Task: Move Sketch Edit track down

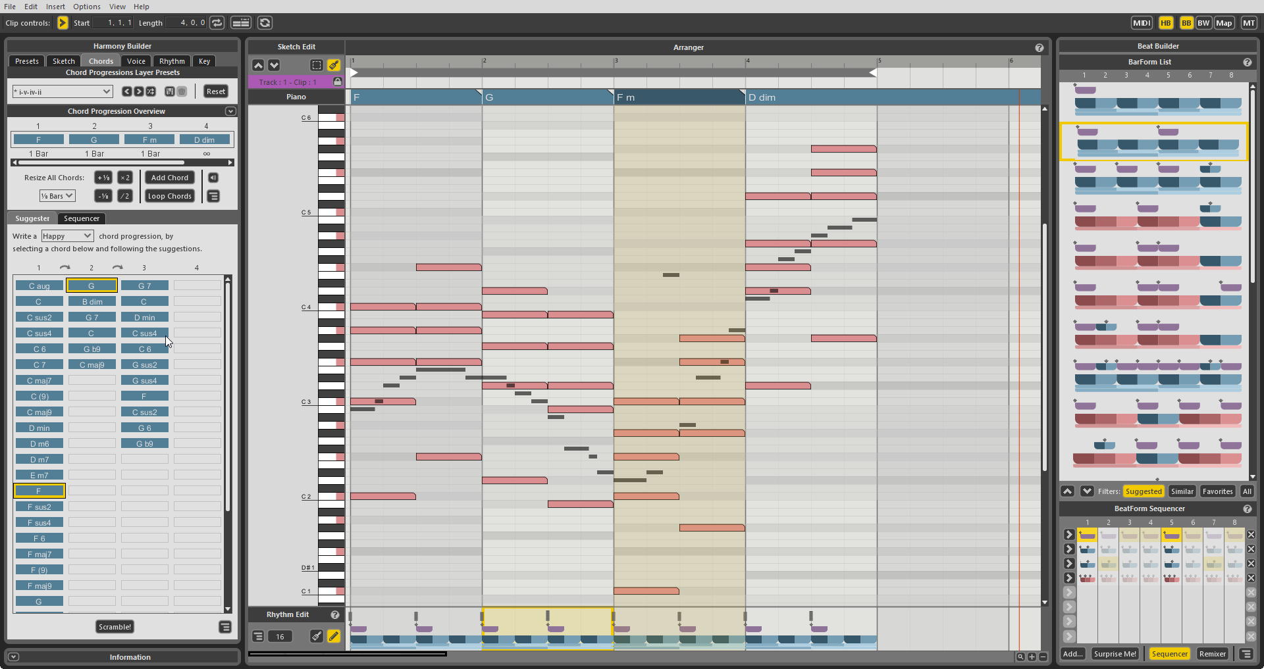Action: (x=274, y=65)
